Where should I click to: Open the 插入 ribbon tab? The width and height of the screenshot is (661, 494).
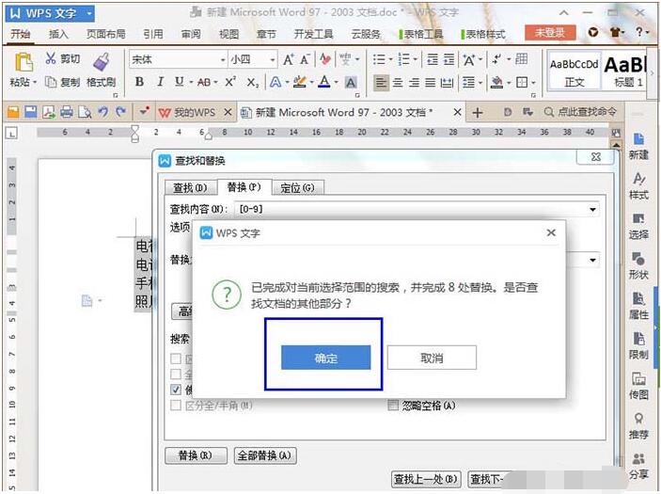tap(58, 34)
